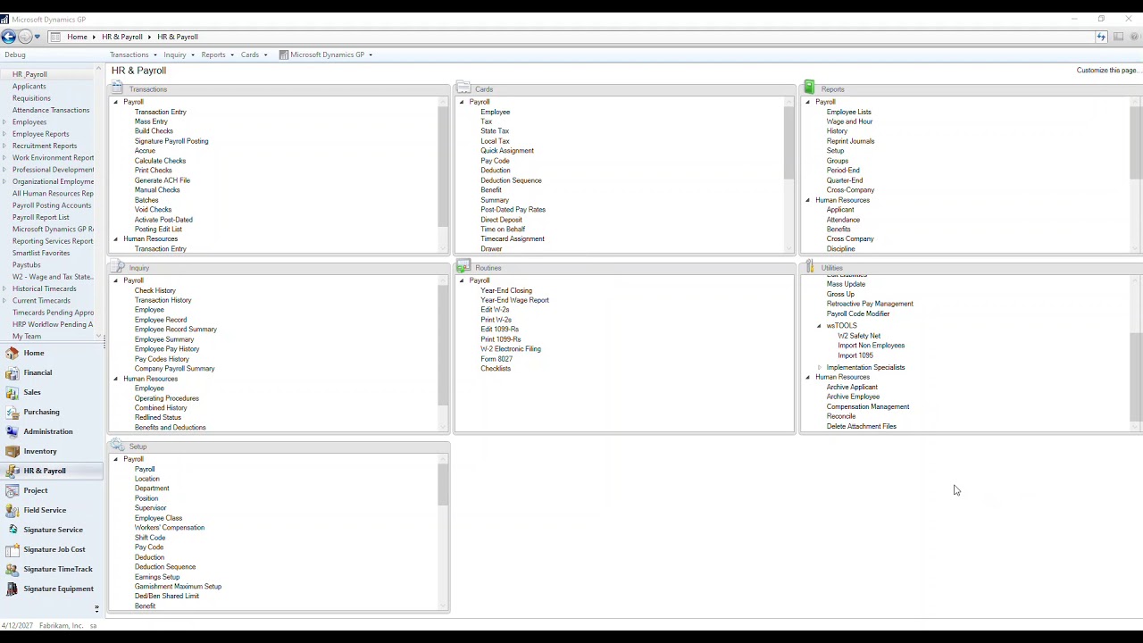Open Generate ACH File transaction
Screen dimensions: 1143x643
pyautogui.click(x=162, y=180)
